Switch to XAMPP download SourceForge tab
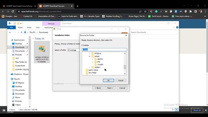This screenshot has width=208, height=117. click(x=19, y=6)
